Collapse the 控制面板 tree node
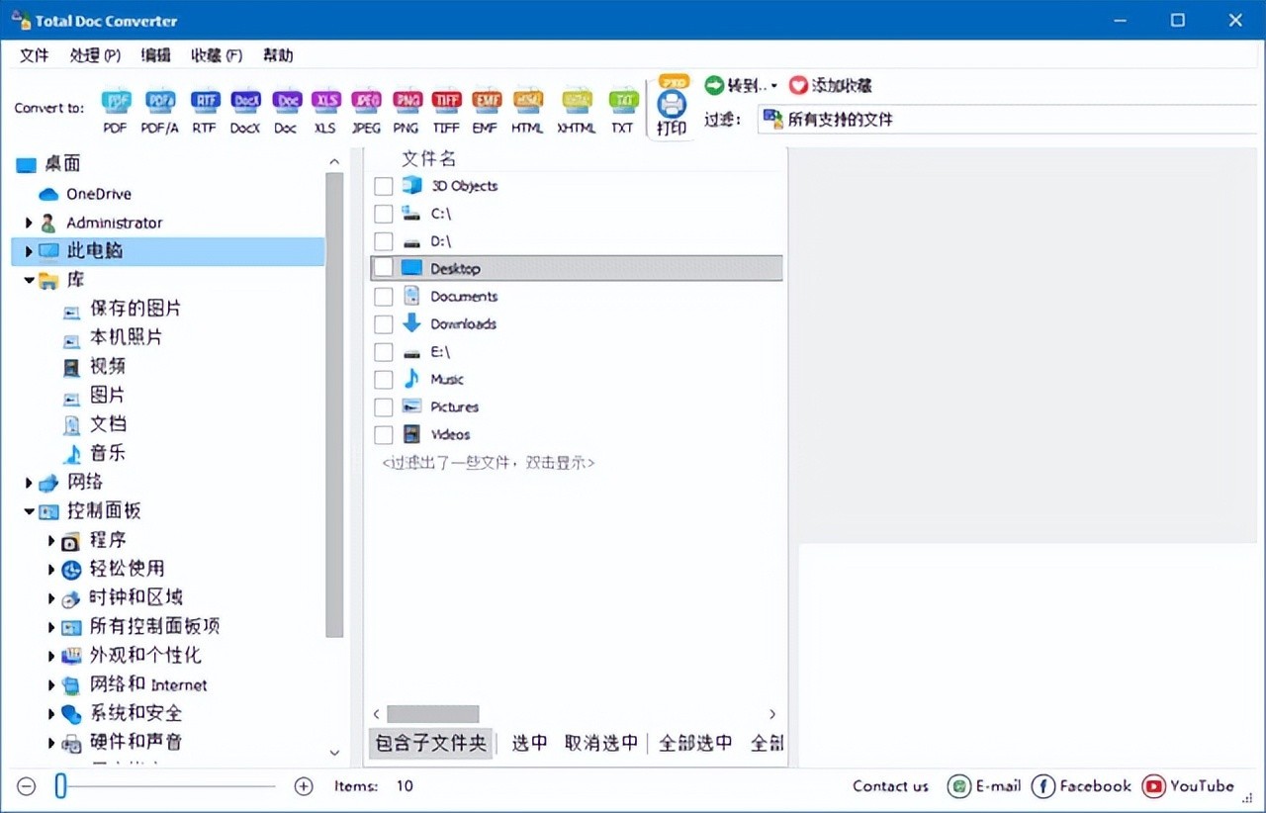 click(x=29, y=511)
